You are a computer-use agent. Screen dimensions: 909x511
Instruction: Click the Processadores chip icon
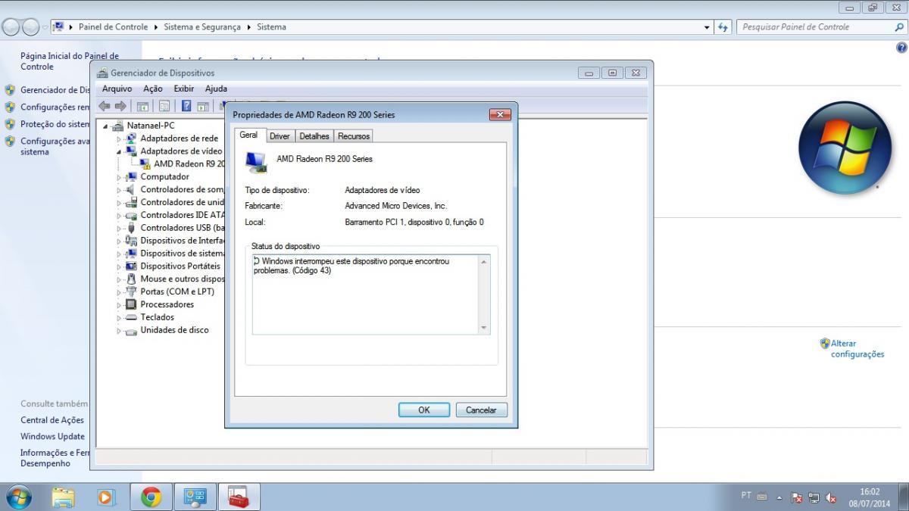click(131, 304)
